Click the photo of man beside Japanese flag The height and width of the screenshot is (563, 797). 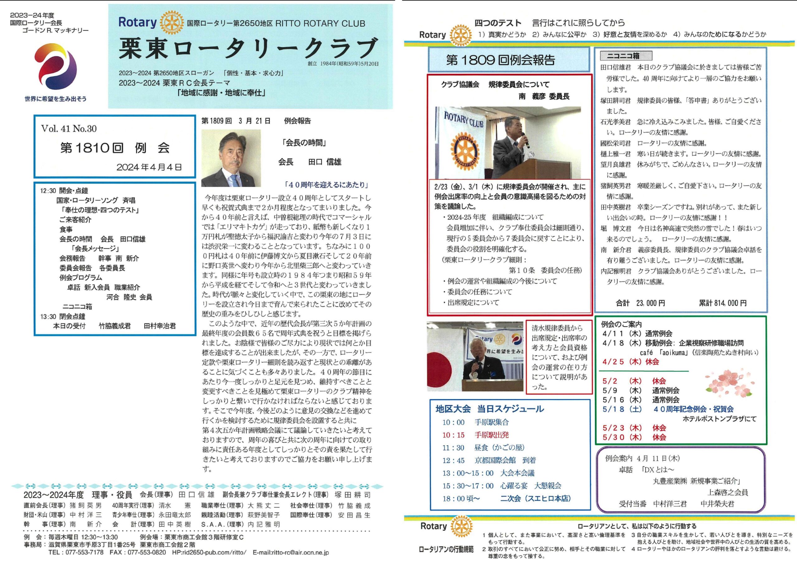474,356
